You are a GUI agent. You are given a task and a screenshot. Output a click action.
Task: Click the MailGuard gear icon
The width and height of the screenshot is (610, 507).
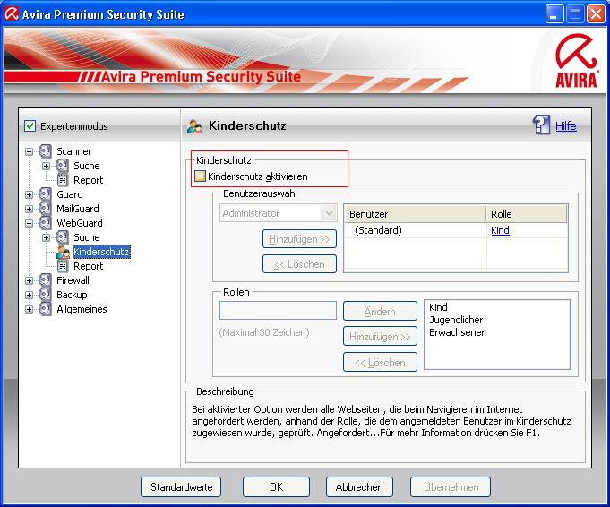pos(45,209)
